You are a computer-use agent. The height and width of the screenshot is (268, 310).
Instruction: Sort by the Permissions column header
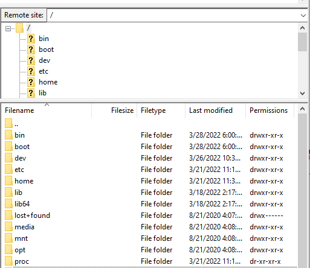pyautogui.click(x=270, y=110)
